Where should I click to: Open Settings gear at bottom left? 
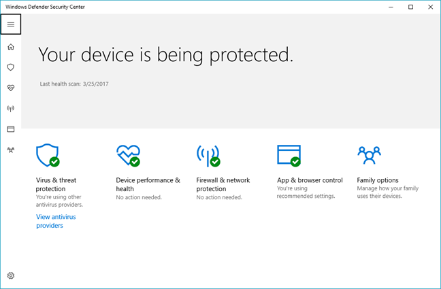tap(11, 275)
